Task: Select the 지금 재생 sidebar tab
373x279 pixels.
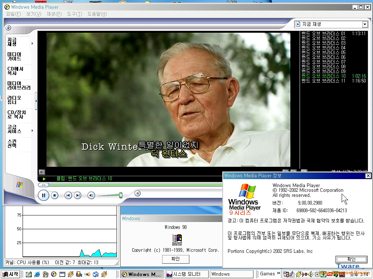Action: [x=18, y=42]
